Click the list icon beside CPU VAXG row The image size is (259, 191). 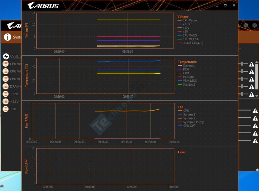(x=6, y=71)
